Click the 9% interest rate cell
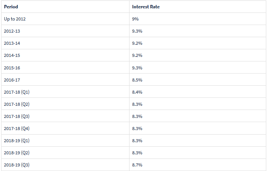Viewport: 267px width, 171px height. [136, 19]
